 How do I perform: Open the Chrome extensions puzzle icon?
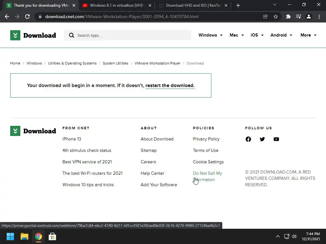pyautogui.click(x=288, y=17)
